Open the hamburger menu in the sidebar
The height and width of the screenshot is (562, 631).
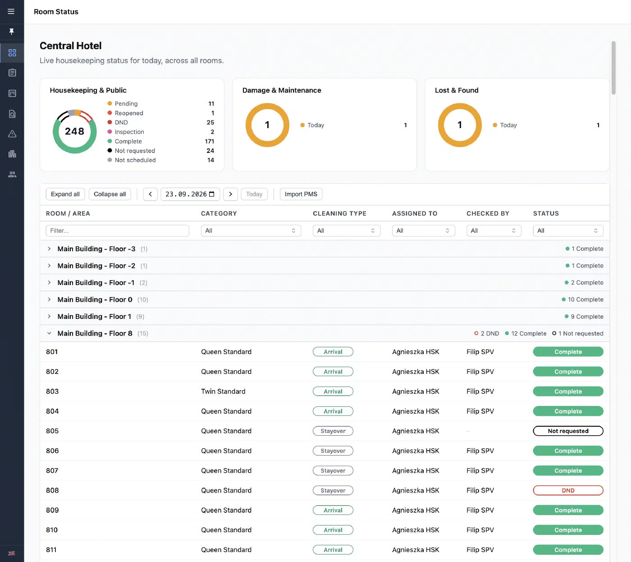(x=11, y=12)
